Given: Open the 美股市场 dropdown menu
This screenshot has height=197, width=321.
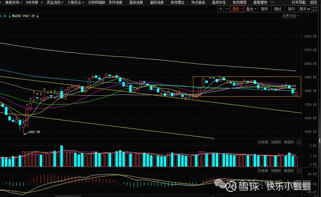Looking at the screenshot, I should [13, 2].
